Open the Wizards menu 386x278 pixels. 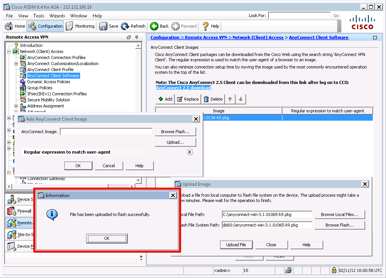[x=57, y=16]
